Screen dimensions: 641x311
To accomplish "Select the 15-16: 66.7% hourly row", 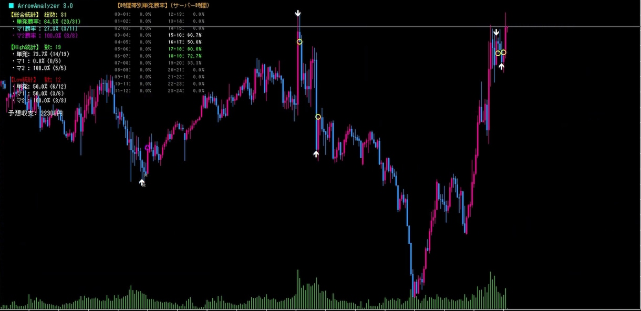I will pyautogui.click(x=185, y=35).
